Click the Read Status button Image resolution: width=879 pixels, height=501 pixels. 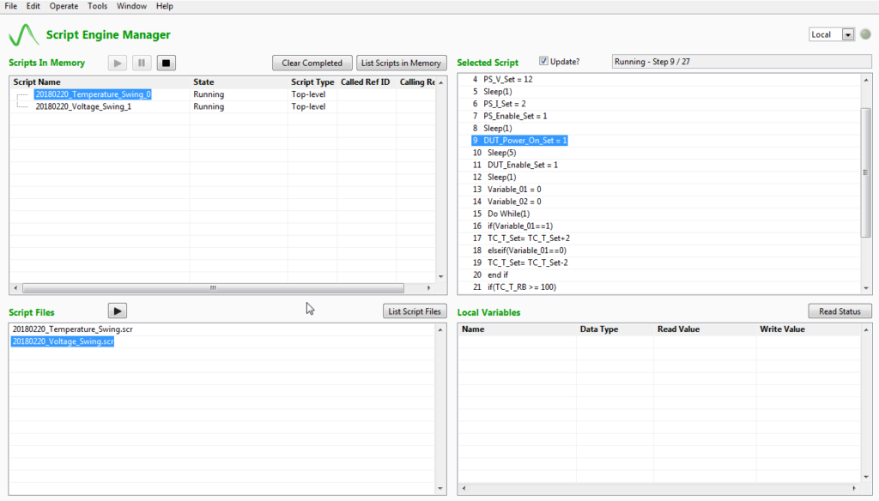point(840,311)
